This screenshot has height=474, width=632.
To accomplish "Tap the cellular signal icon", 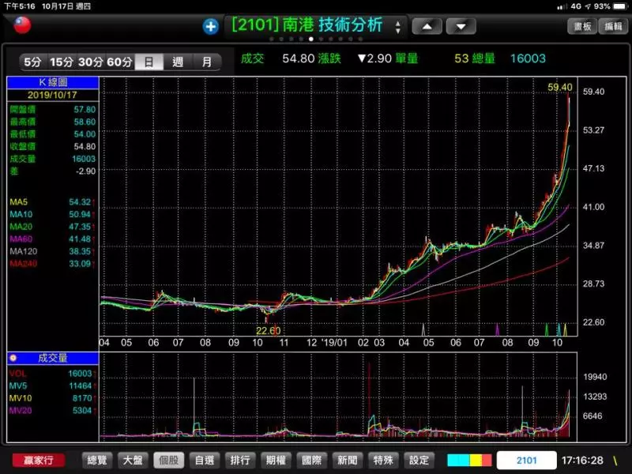I will [x=562, y=7].
